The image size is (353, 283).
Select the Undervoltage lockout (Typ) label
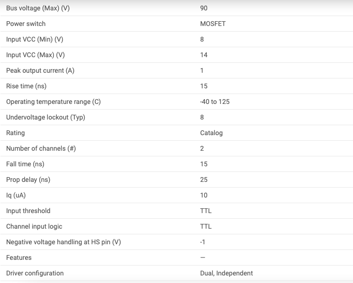(x=45, y=117)
